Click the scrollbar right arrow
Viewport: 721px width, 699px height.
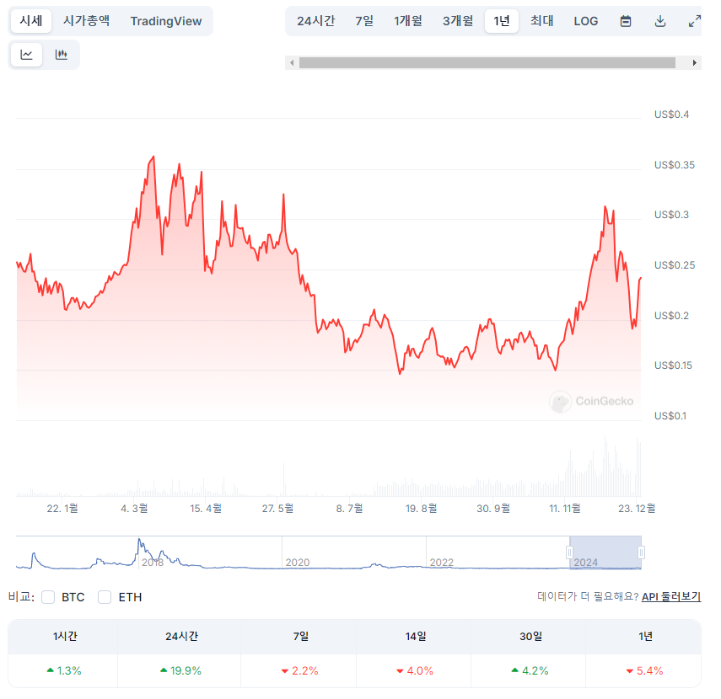click(x=694, y=62)
